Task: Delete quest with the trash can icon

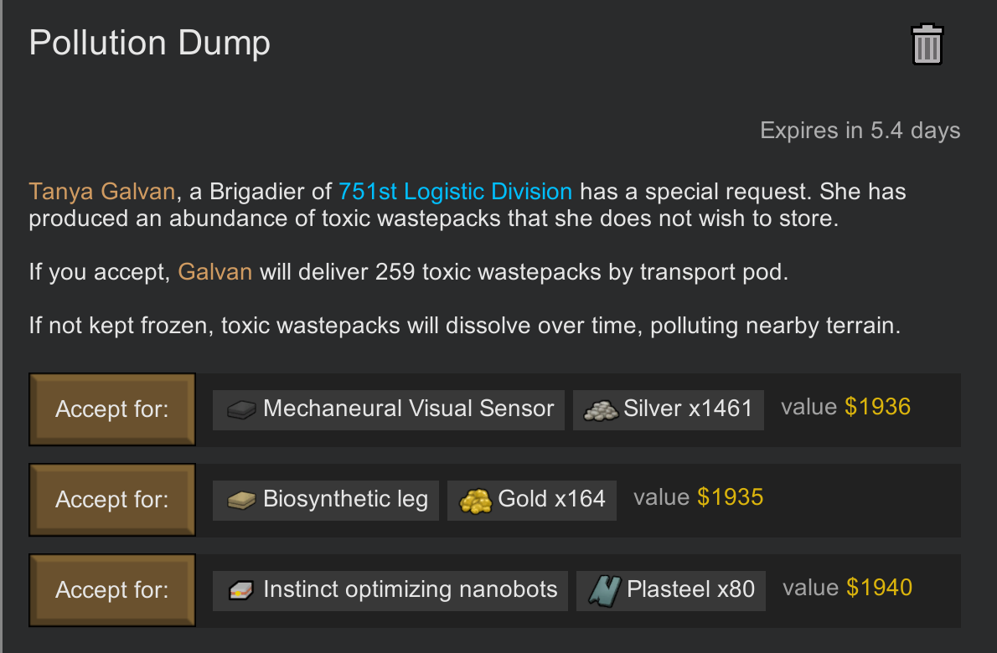Action: tap(927, 44)
